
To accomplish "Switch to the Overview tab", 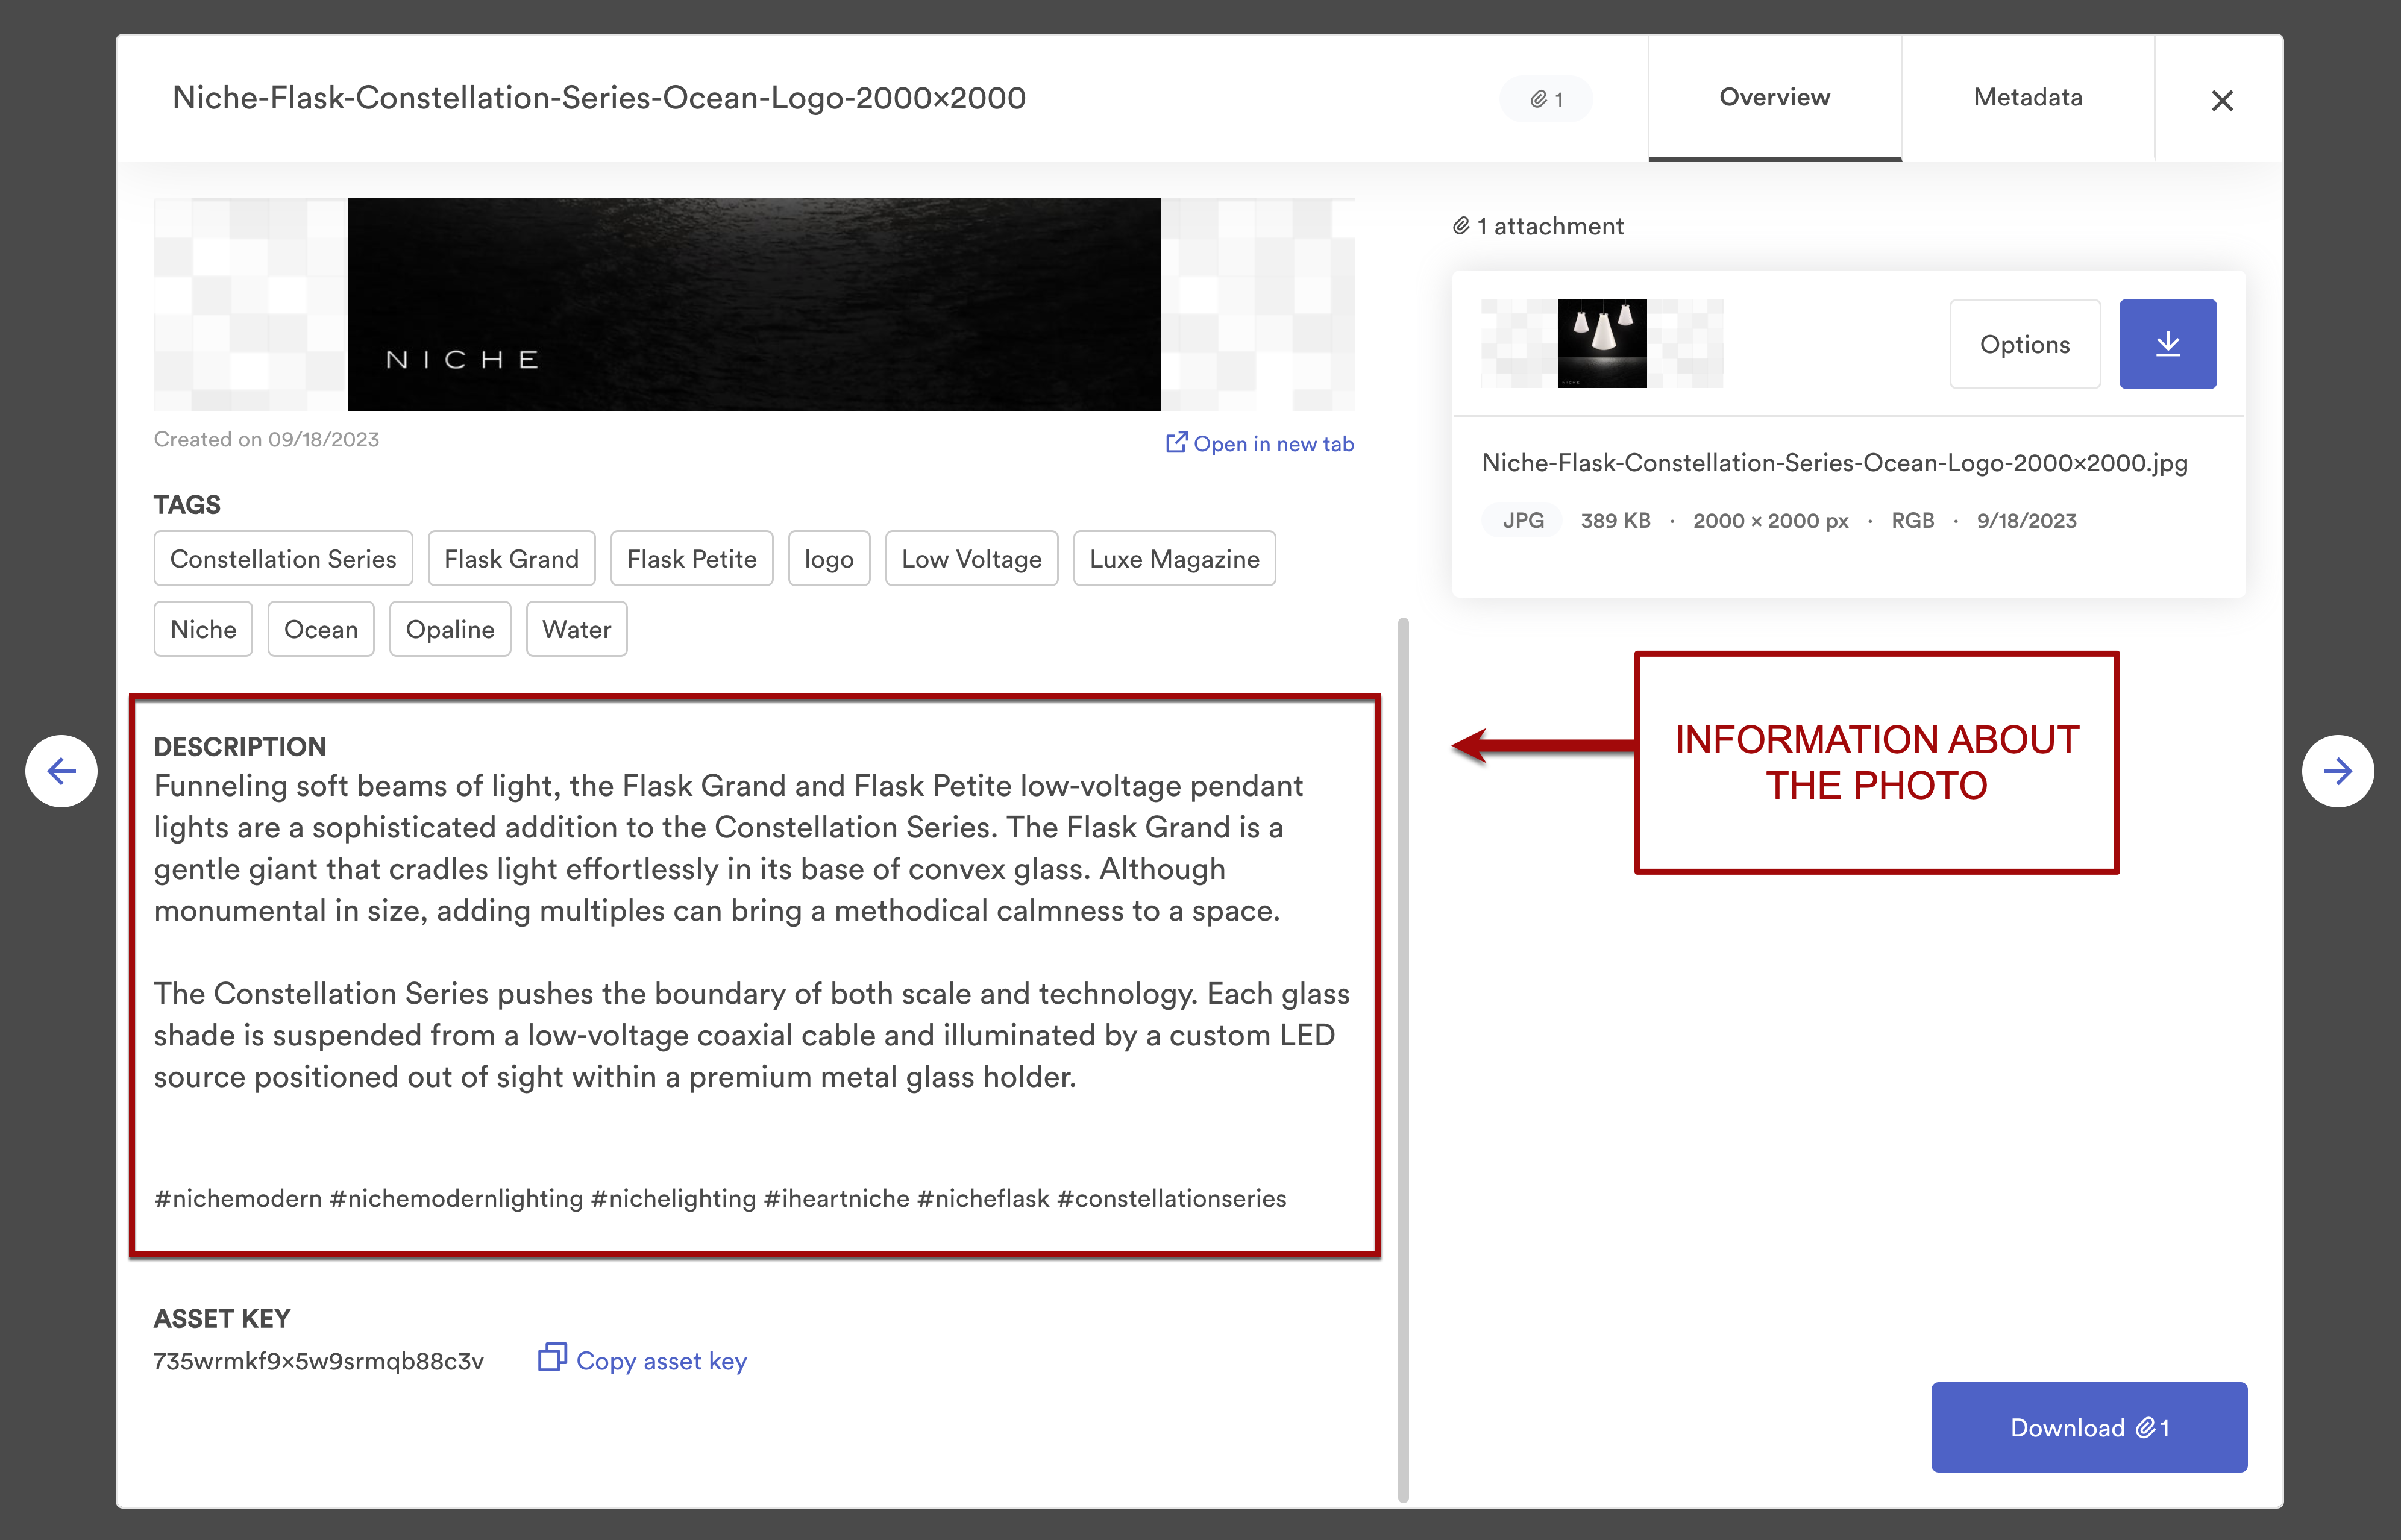I will 1775,98.
